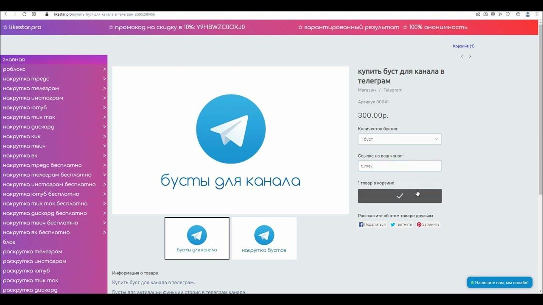The height and width of the screenshot is (305, 543).
Task: Click the checkmark added-to-cart button
Action: point(400,196)
